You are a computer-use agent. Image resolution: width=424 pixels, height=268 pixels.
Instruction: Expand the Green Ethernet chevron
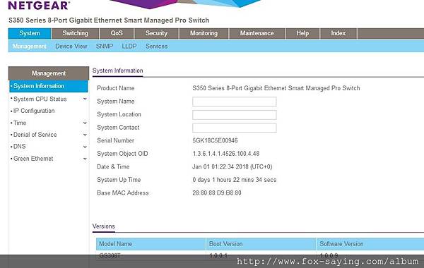tap(85, 159)
